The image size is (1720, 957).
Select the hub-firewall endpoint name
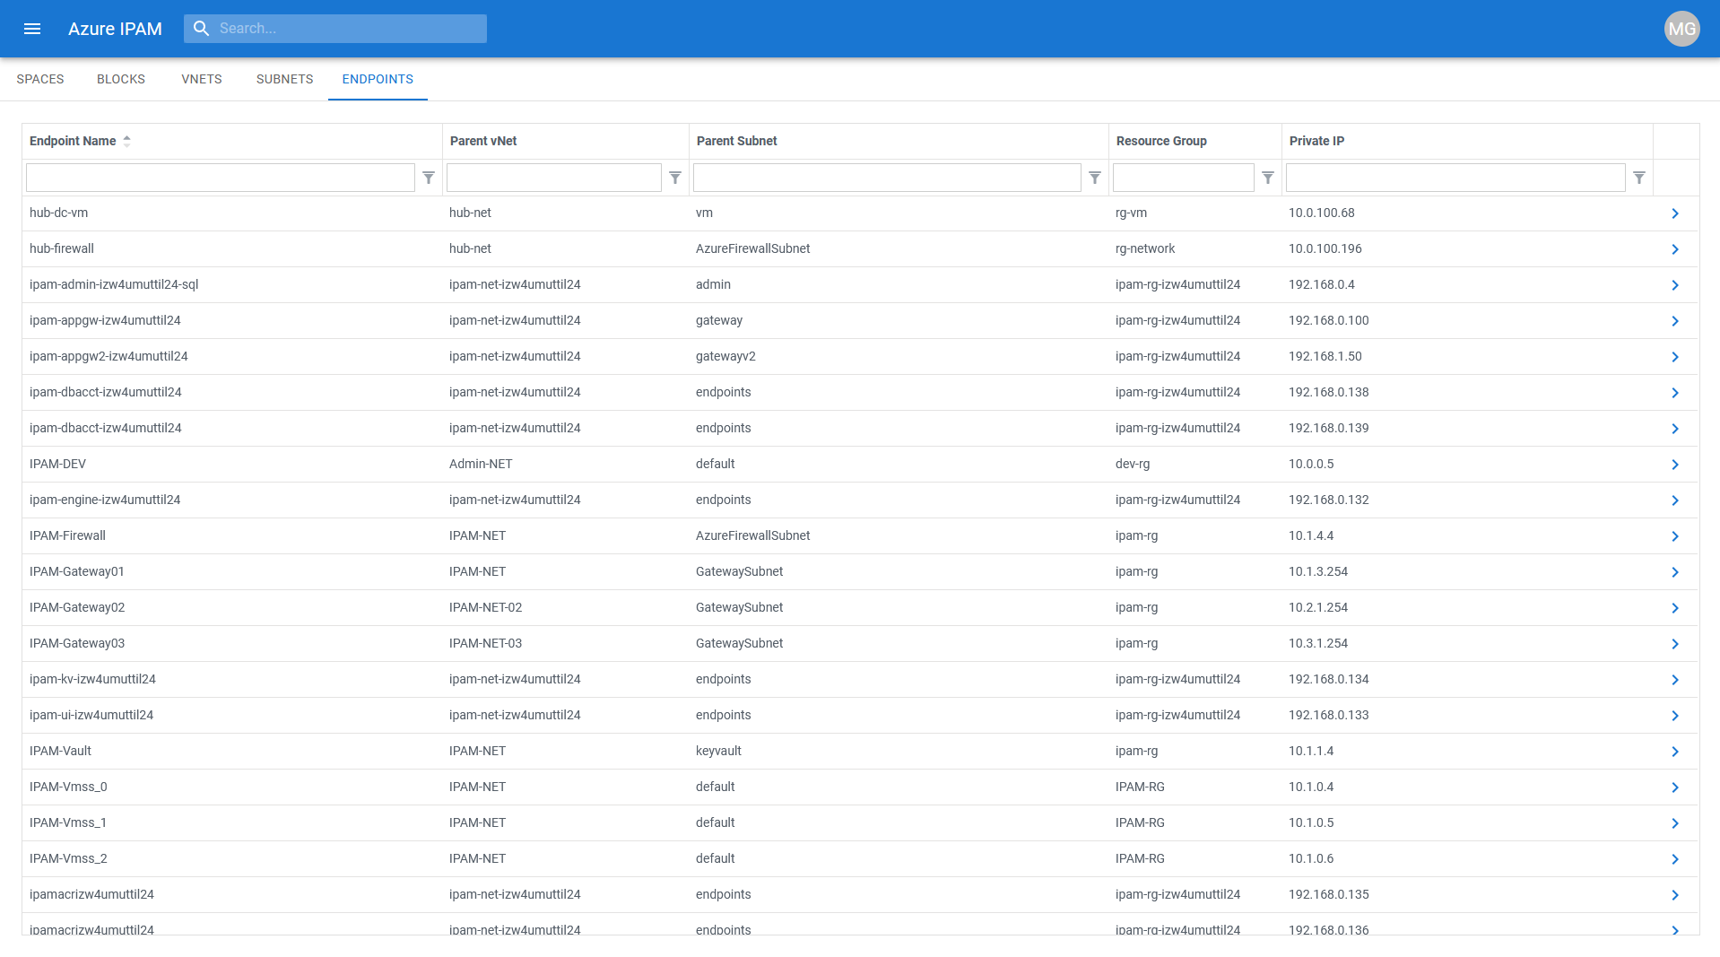click(x=62, y=248)
